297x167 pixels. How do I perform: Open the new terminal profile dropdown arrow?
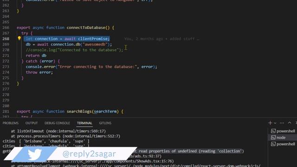pos(275,123)
